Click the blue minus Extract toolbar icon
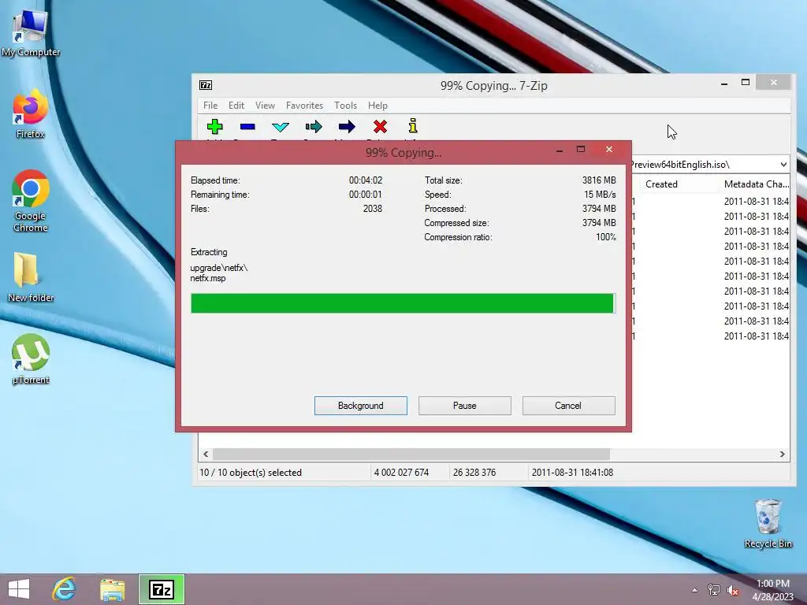Viewport: 807px width, 605px height. [x=247, y=127]
